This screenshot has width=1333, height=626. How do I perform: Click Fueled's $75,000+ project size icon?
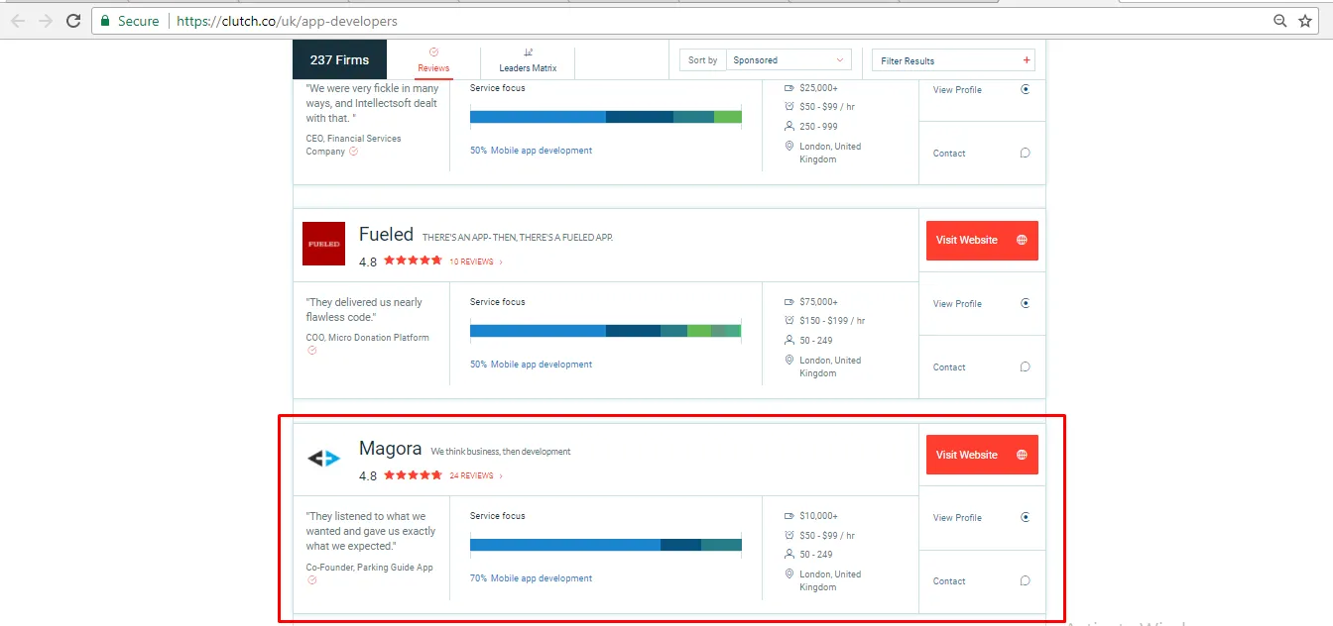[789, 302]
